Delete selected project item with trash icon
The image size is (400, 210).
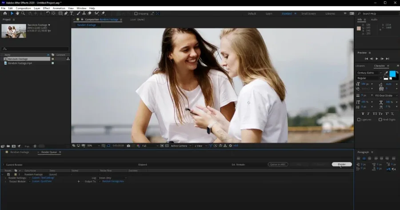[x=35, y=146]
